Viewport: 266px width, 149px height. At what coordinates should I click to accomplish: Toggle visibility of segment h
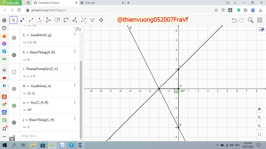pyautogui.click(x=14, y=55)
